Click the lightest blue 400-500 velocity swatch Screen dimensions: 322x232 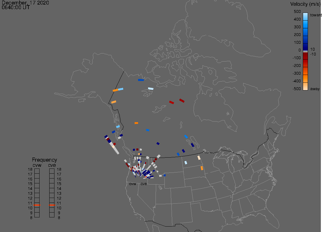(305, 17)
